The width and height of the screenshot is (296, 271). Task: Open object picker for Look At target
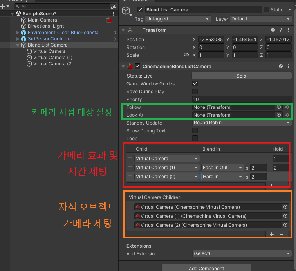[x=279, y=115]
